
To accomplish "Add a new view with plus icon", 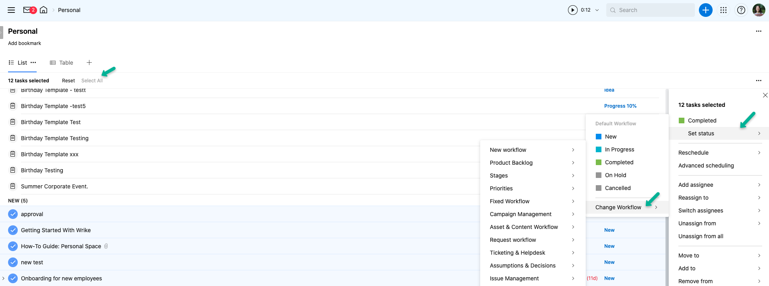I will coord(89,63).
